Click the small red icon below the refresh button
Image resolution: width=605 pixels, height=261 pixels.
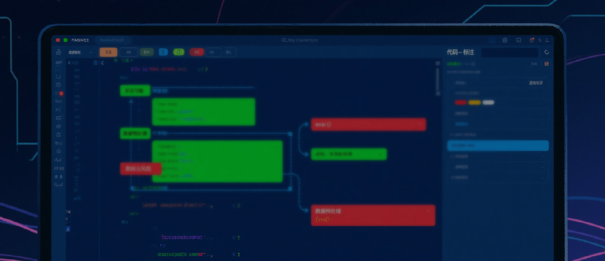pyautogui.click(x=547, y=64)
